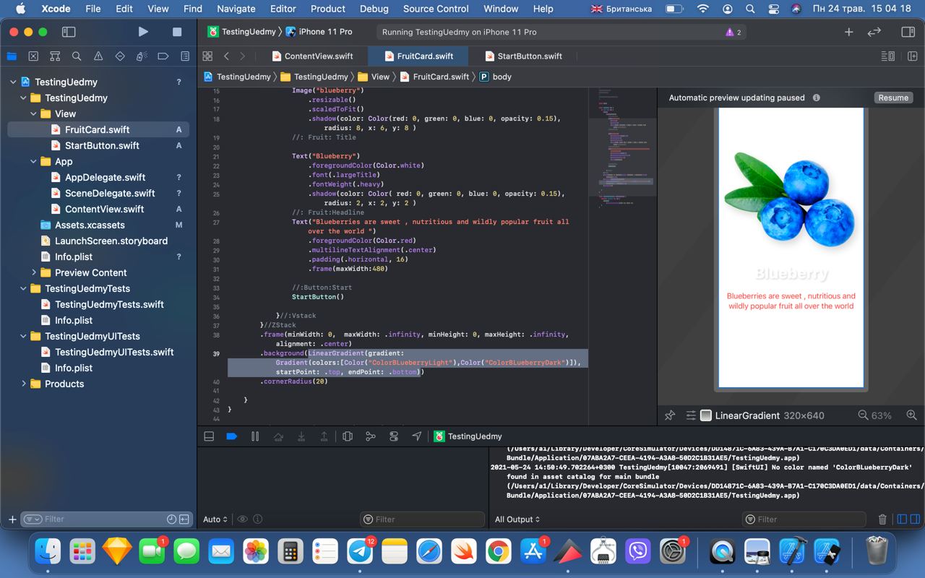Collapse the TestingUedmy project root

click(x=13, y=82)
